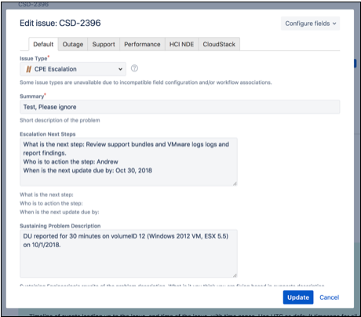
Task: Expand the Configure fields menu
Action: (310, 24)
